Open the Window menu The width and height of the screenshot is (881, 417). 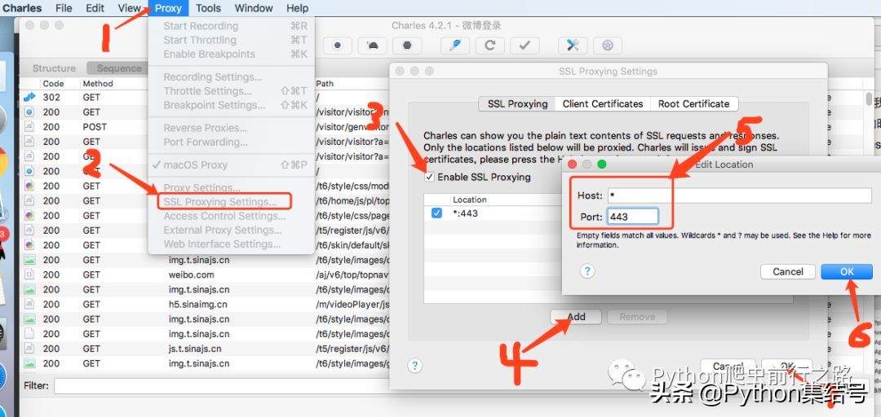click(x=254, y=8)
